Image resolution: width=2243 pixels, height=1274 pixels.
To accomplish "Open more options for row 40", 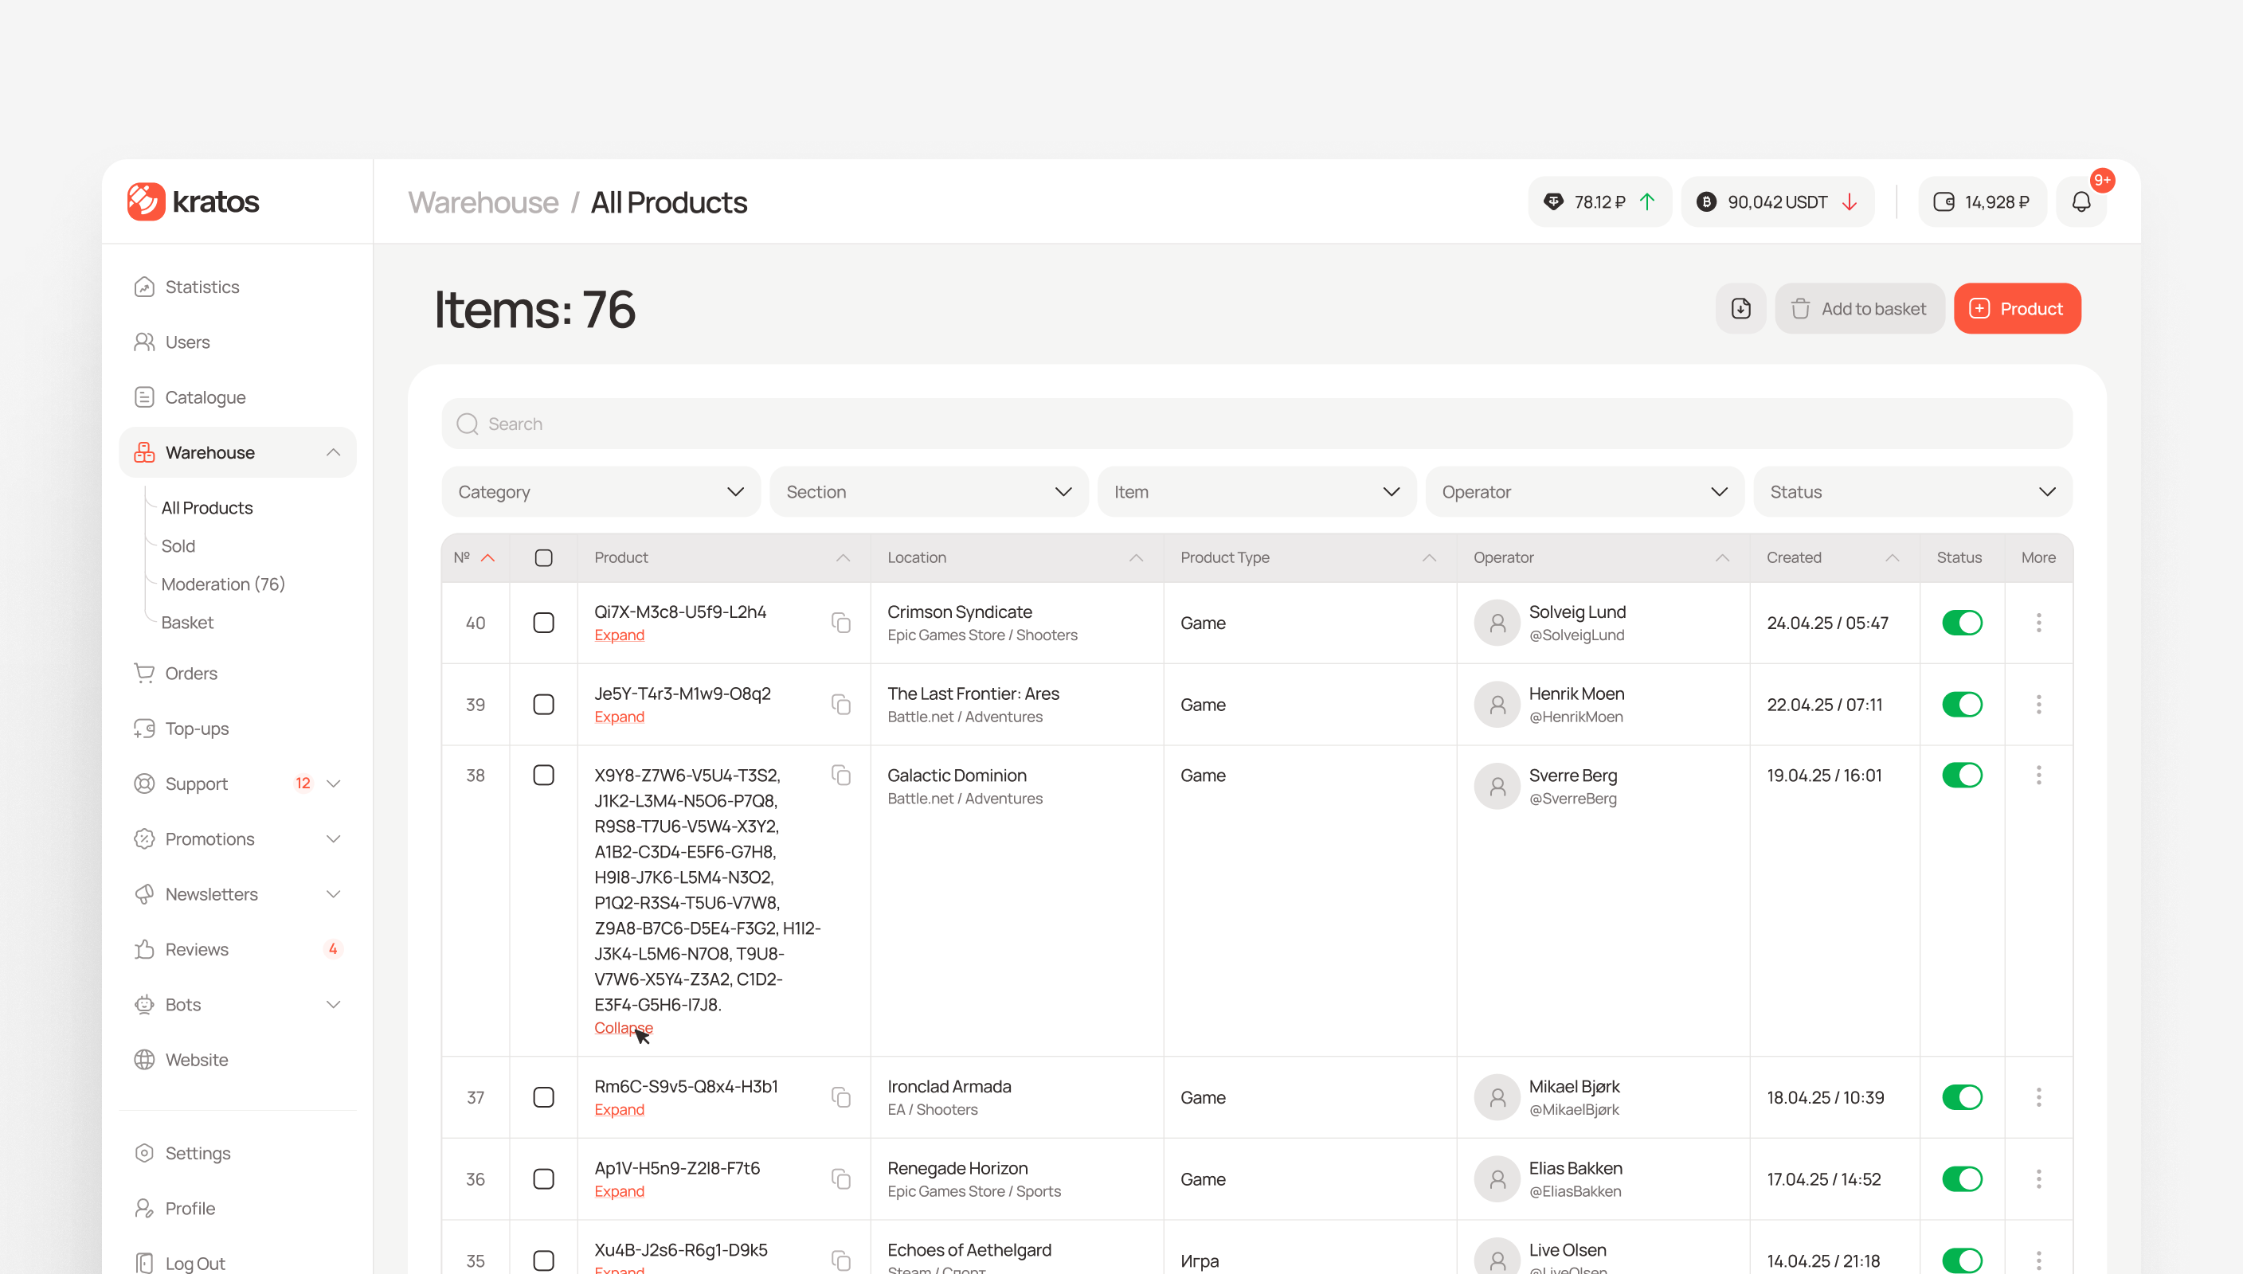I will coord(2038,622).
